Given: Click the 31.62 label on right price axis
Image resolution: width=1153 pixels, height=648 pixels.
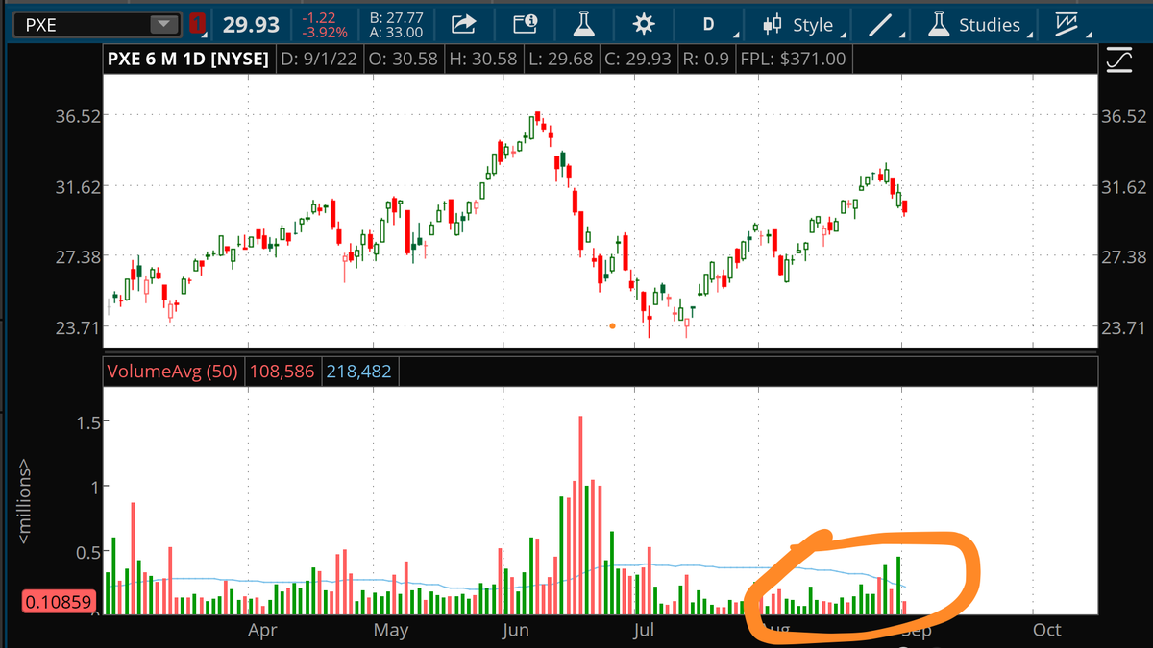Looking at the screenshot, I should click(1126, 186).
